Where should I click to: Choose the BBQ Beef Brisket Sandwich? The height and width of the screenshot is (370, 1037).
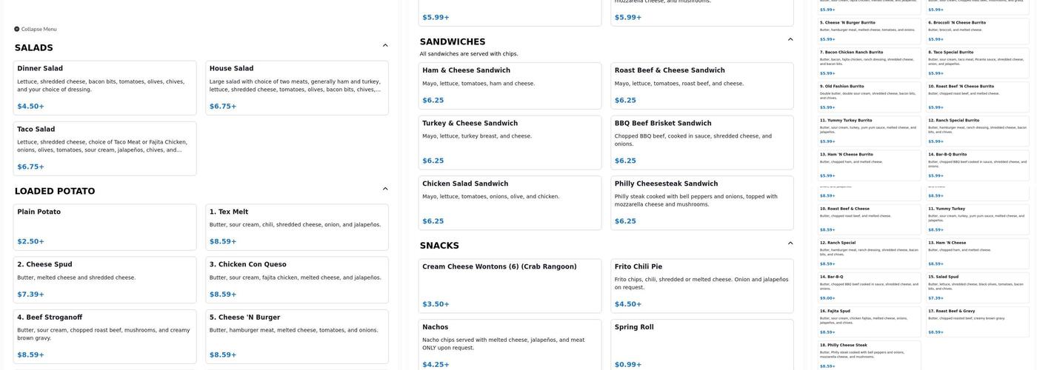(701, 142)
